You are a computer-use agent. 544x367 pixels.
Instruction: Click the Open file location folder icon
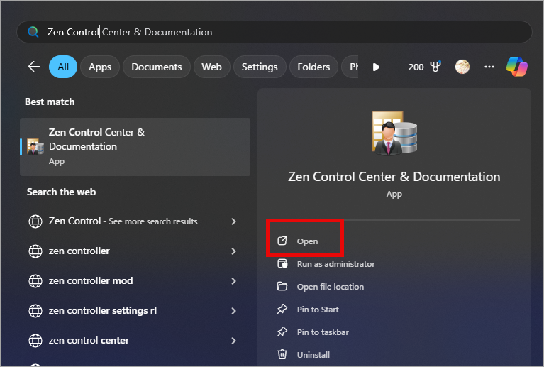[282, 287]
